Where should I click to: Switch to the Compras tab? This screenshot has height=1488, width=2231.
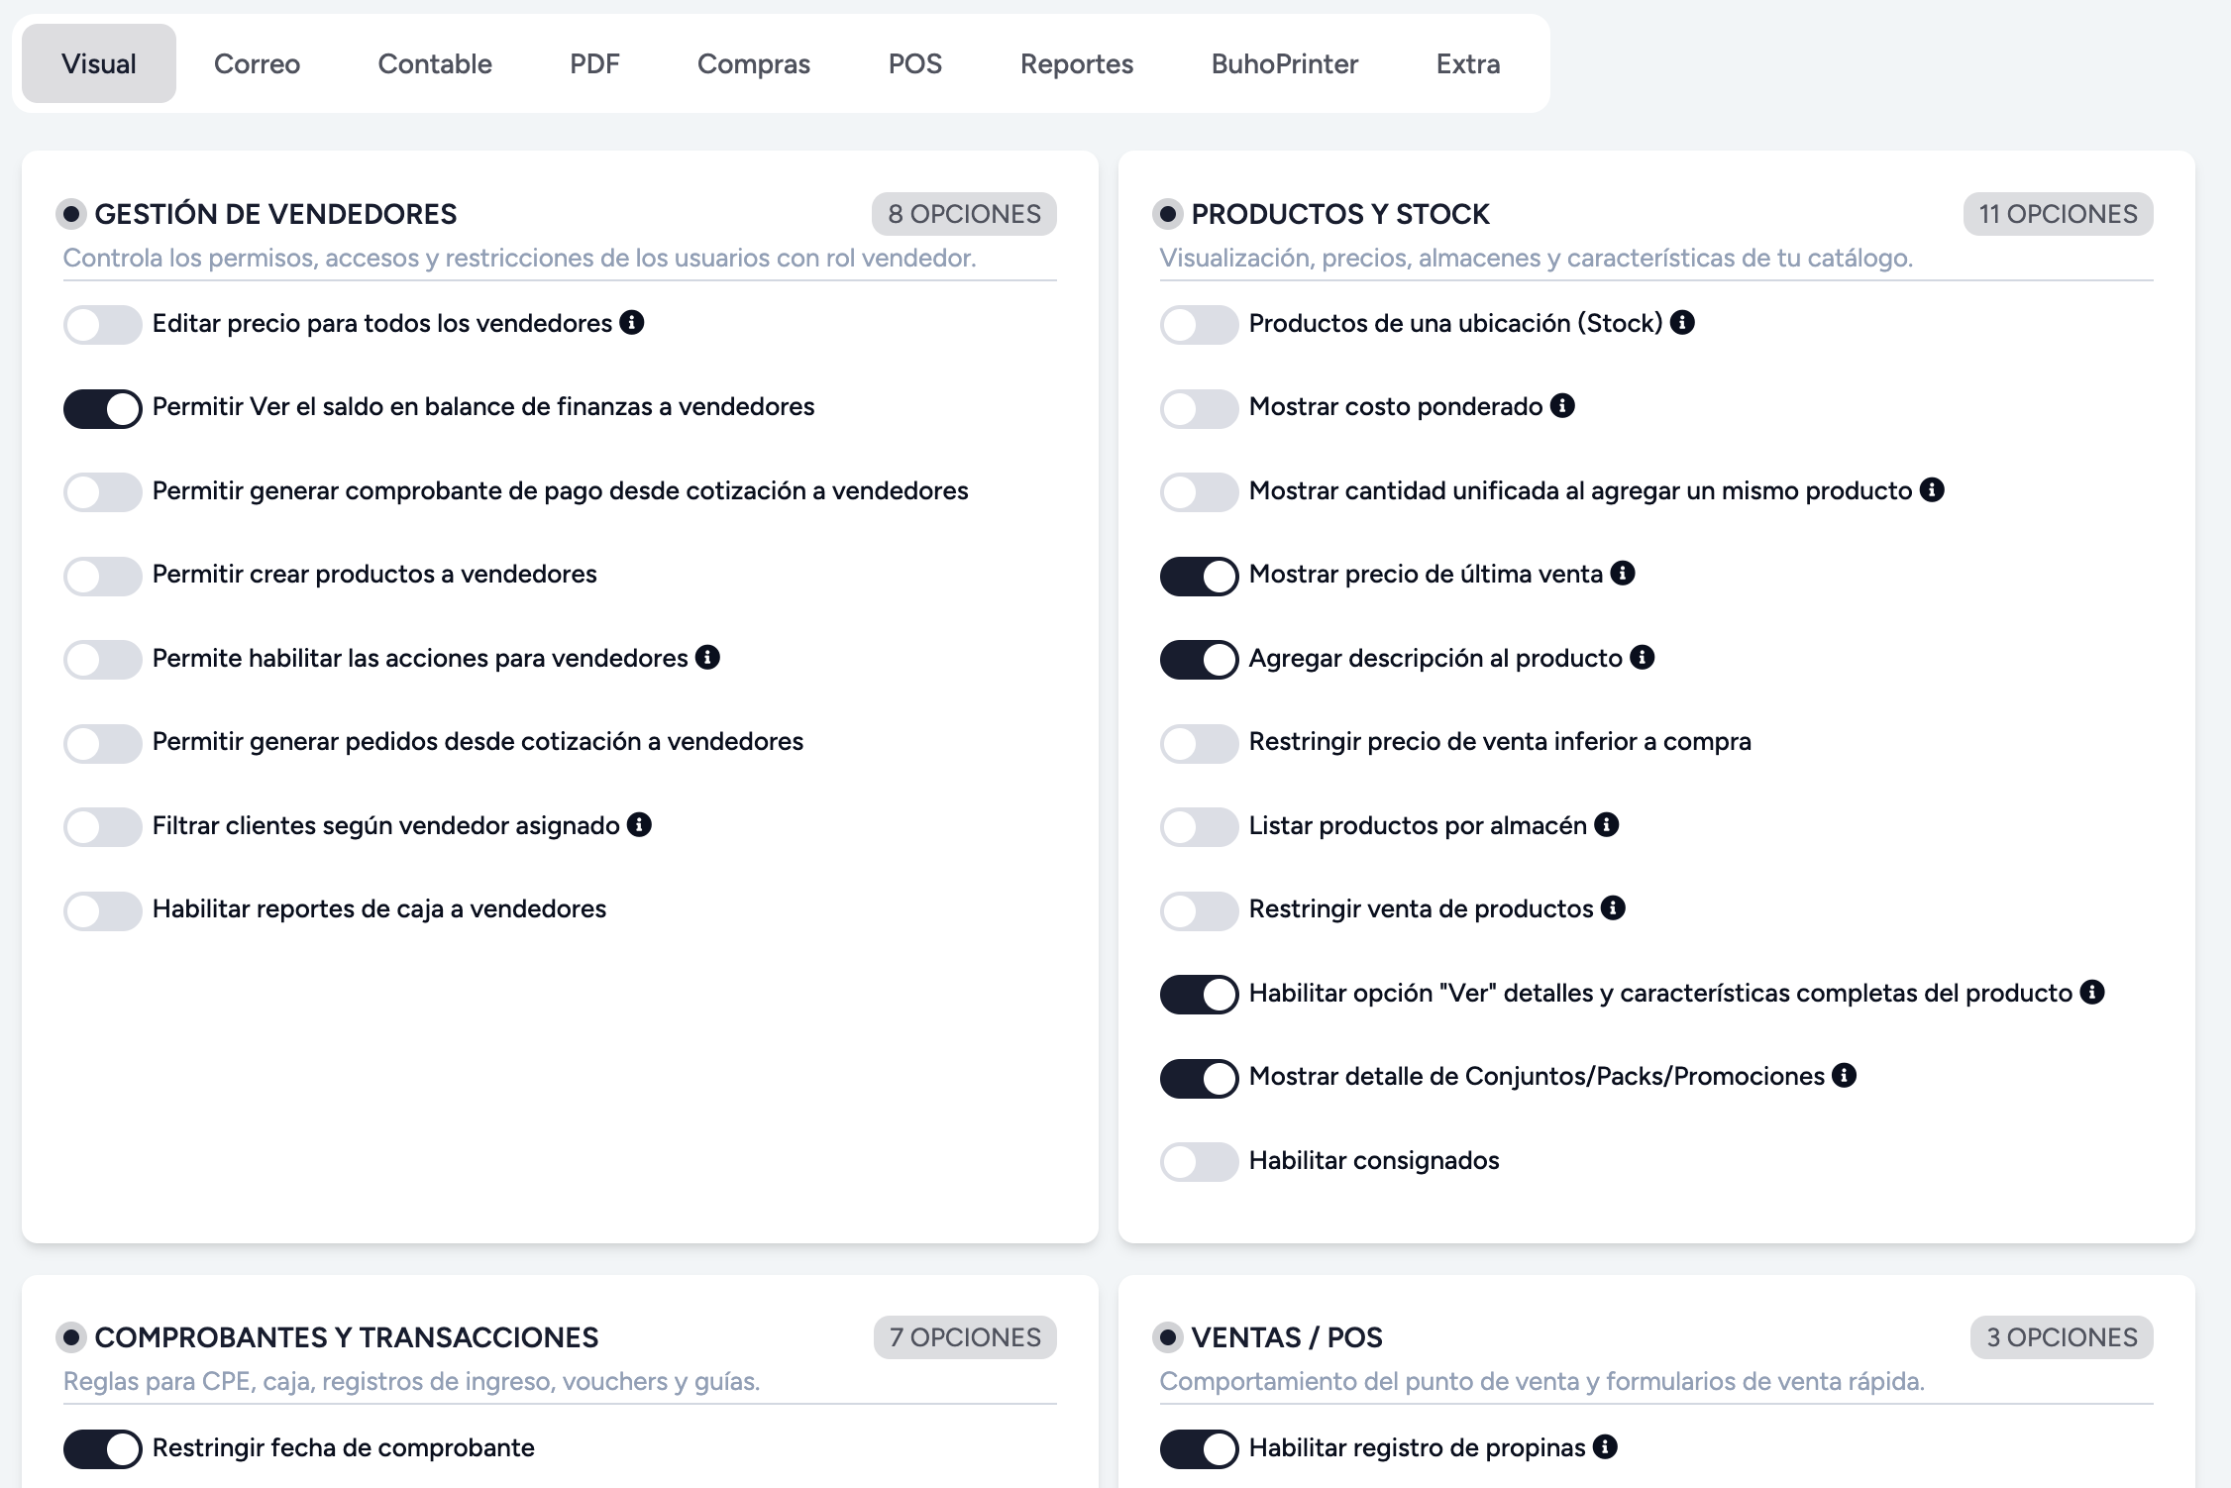pyautogui.click(x=754, y=63)
